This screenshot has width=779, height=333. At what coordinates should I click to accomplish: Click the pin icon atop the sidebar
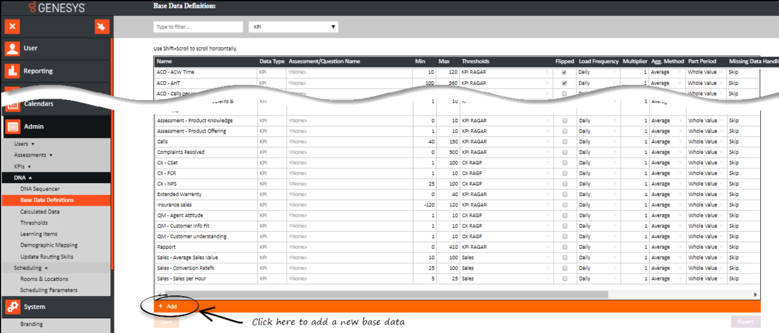(x=101, y=27)
